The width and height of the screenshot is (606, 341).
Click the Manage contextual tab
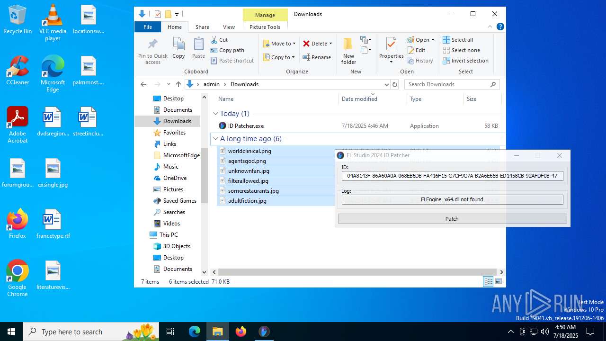[x=265, y=15]
